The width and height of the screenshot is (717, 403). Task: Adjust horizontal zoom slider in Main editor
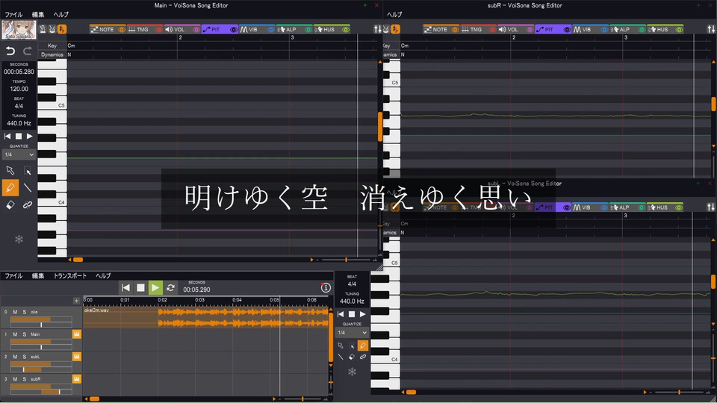(x=346, y=260)
